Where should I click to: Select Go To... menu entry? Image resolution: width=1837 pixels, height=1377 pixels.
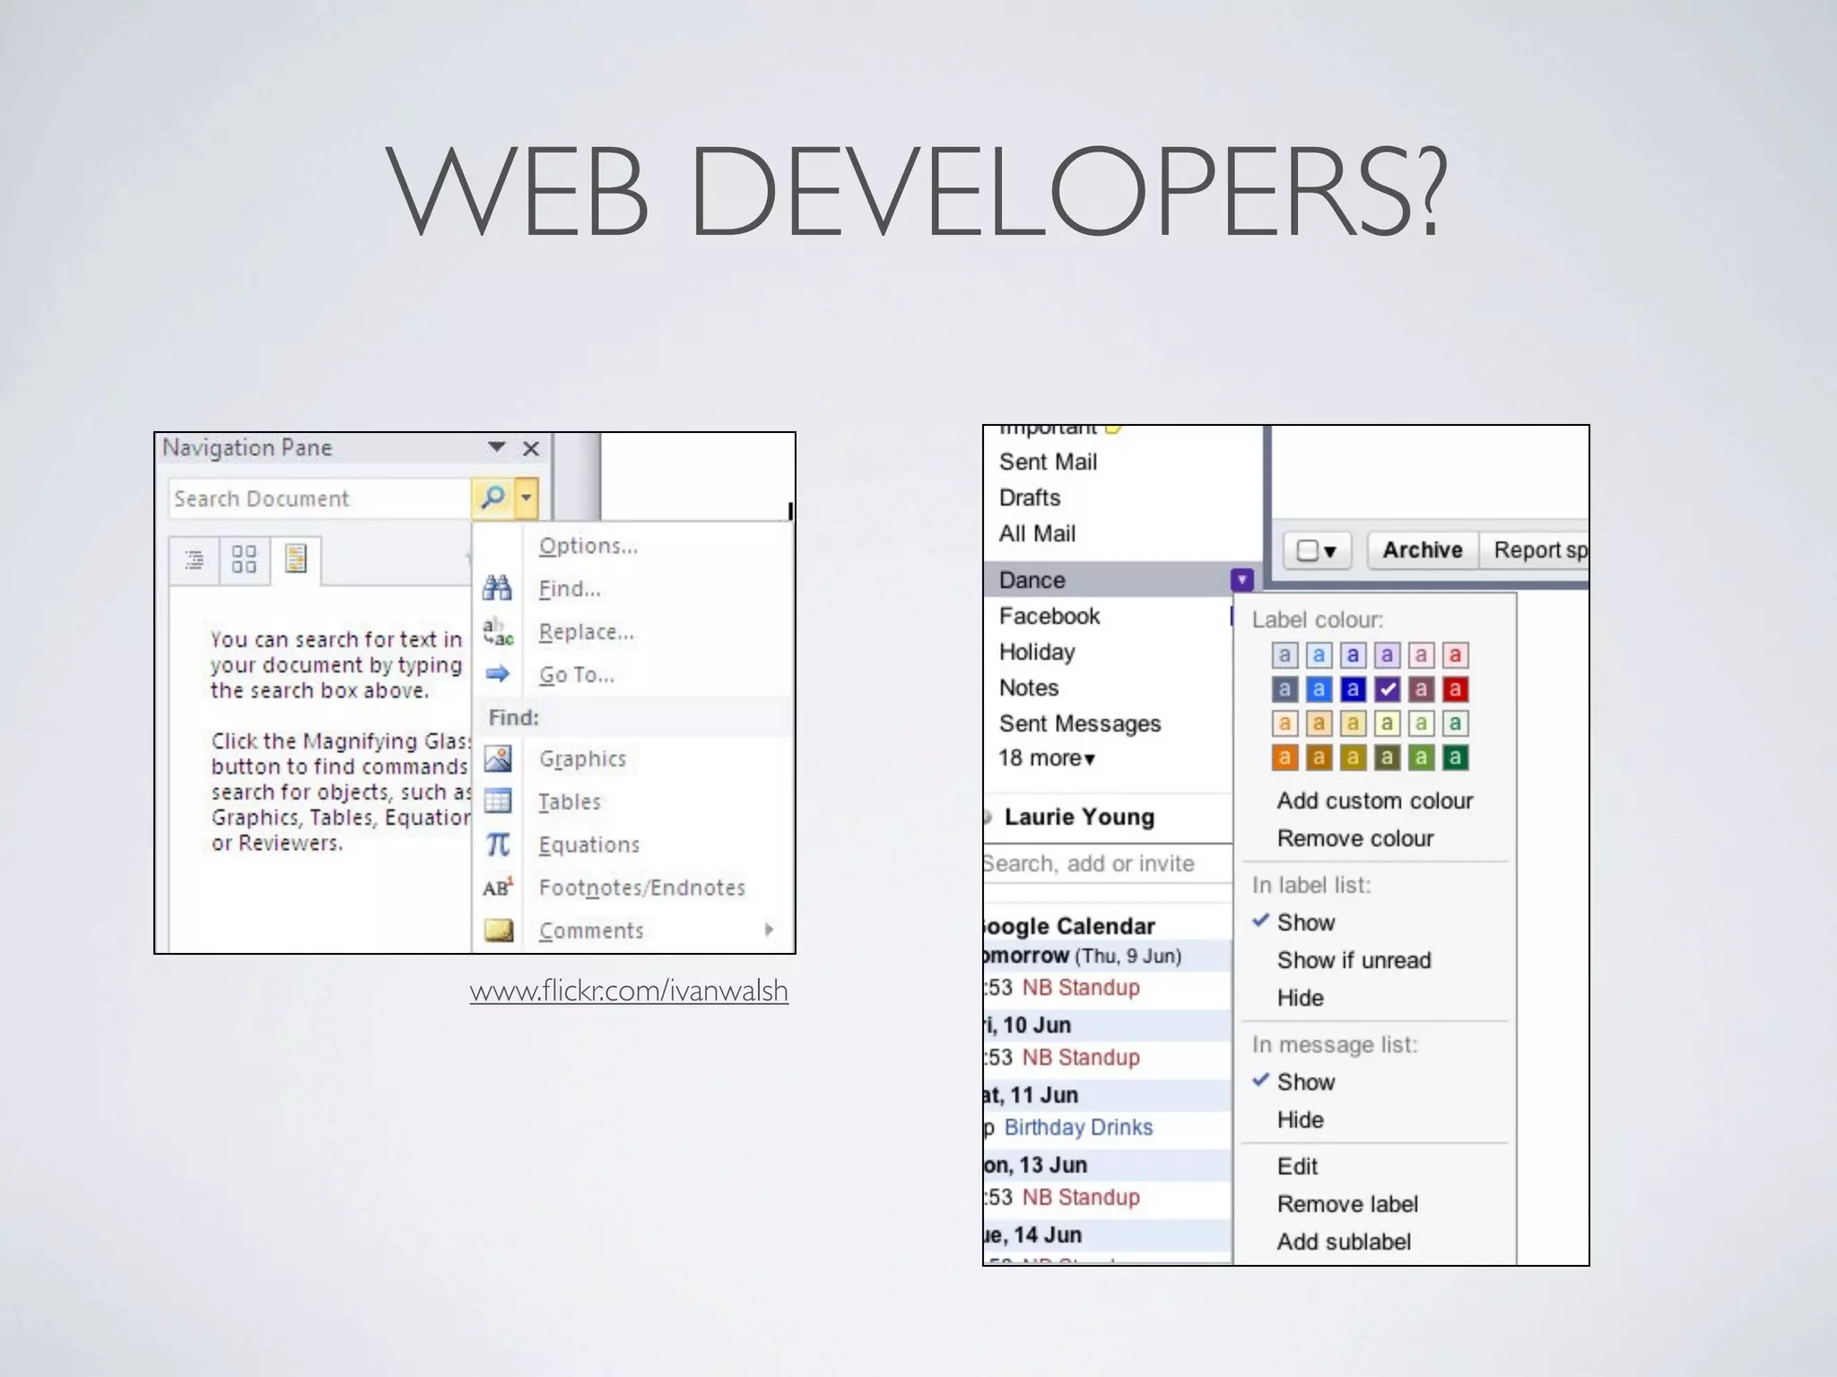[x=577, y=675]
